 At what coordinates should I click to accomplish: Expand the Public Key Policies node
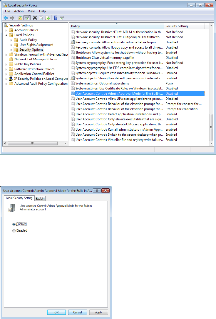(6, 64)
